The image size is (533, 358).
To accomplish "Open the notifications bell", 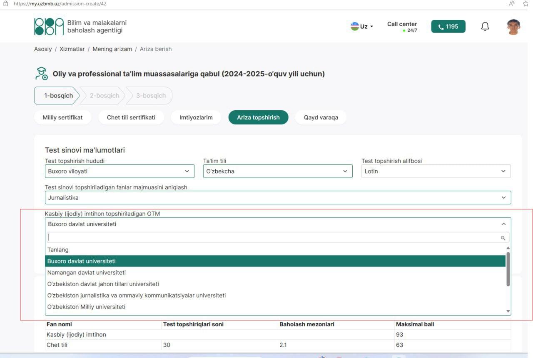I will pyautogui.click(x=485, y=27).
